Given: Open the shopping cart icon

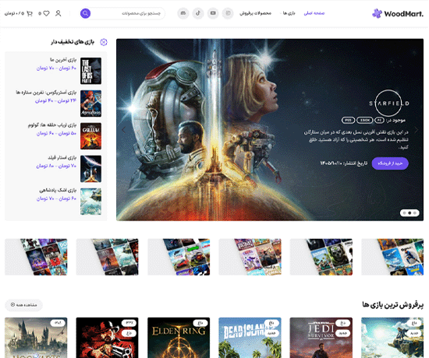Looking at the screenshot, I should pos(30,13).
